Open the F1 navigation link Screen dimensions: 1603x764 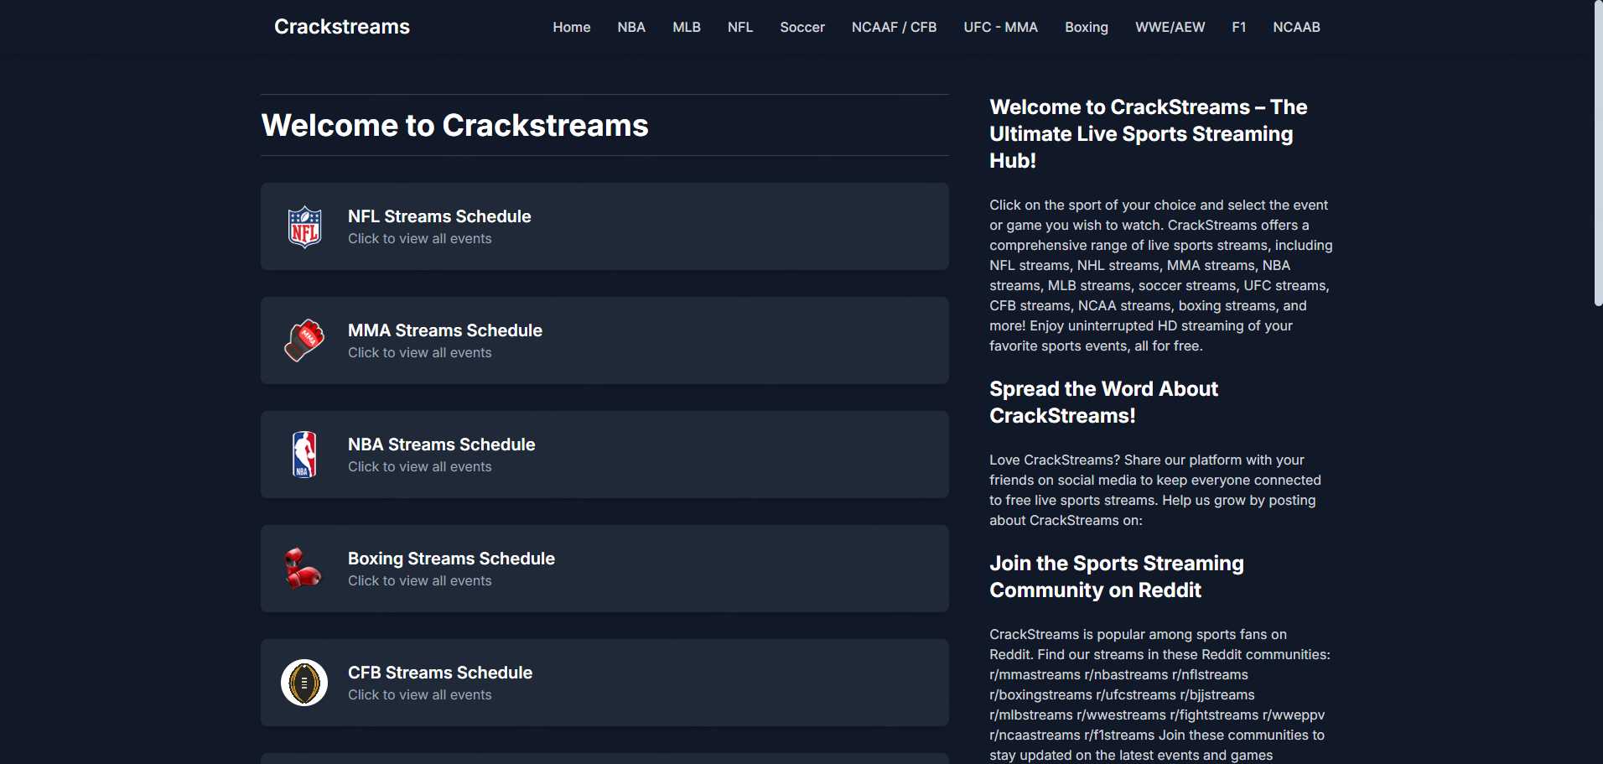(x=1238, y=27)
